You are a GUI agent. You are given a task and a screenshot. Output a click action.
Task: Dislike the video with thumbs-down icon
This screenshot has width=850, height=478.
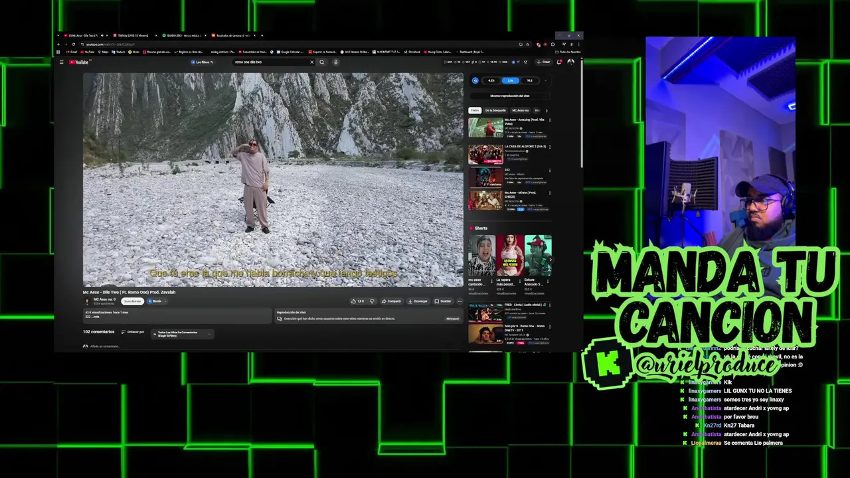372,301
